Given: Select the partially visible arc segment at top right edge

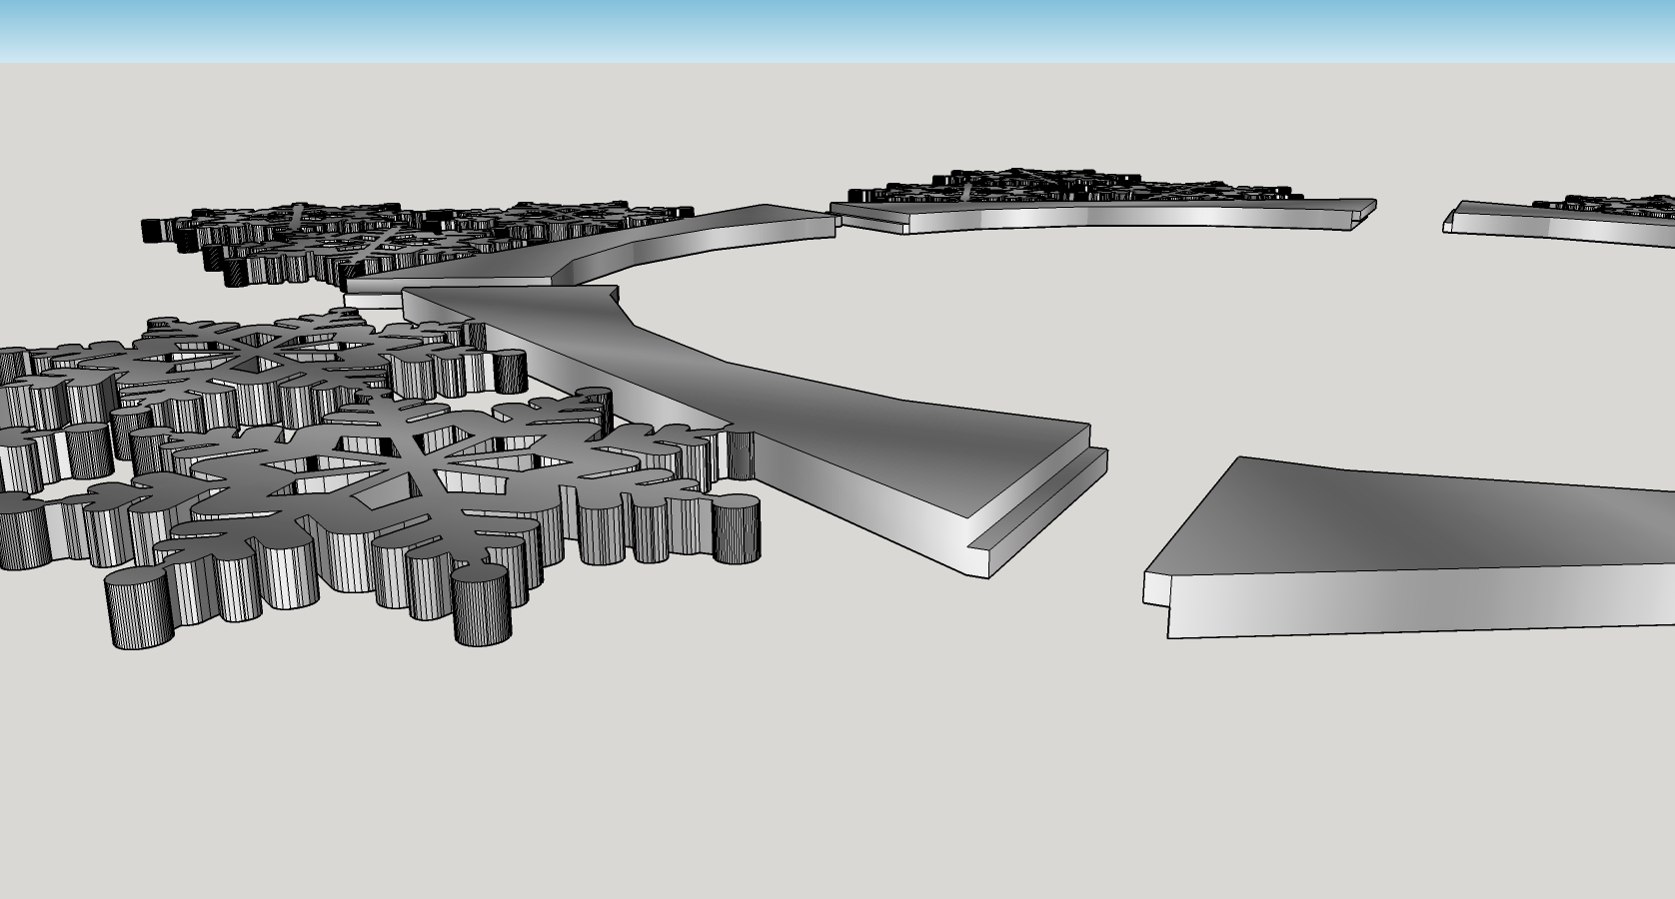Looking at the screenshot, I should (1559, 225).
